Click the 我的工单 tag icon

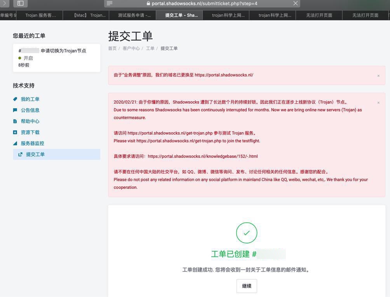15,99
